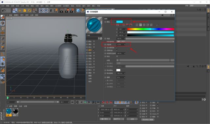Uncheck 全内部反射 checkbox
Screen dimensions: 210x124
click(117, 47)
